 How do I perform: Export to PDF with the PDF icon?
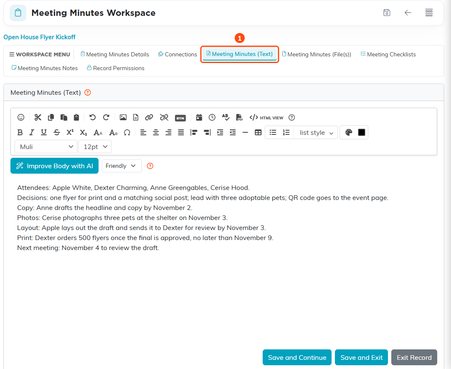point(239,117)
